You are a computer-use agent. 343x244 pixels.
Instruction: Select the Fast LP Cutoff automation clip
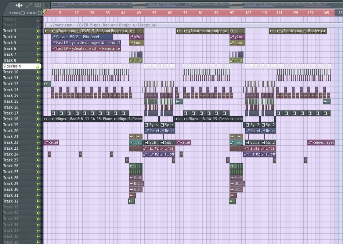tap(86, 43)
